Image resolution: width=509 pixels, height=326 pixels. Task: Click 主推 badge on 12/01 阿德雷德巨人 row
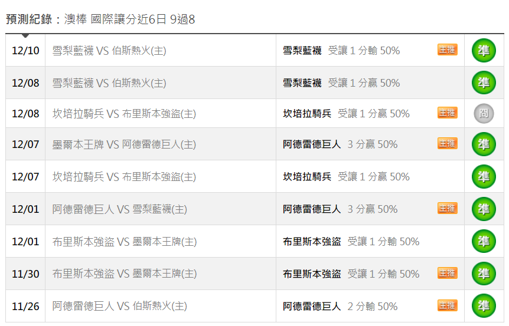[448, 208]
